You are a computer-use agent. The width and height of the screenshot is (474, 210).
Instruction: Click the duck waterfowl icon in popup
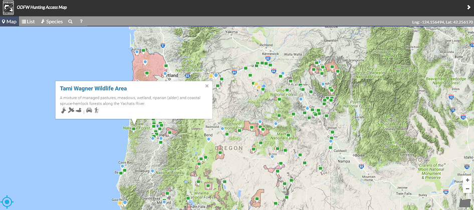(x=79, y=110)
